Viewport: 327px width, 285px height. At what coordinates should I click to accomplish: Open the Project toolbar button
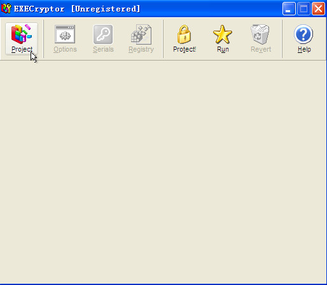click(22, 39)
